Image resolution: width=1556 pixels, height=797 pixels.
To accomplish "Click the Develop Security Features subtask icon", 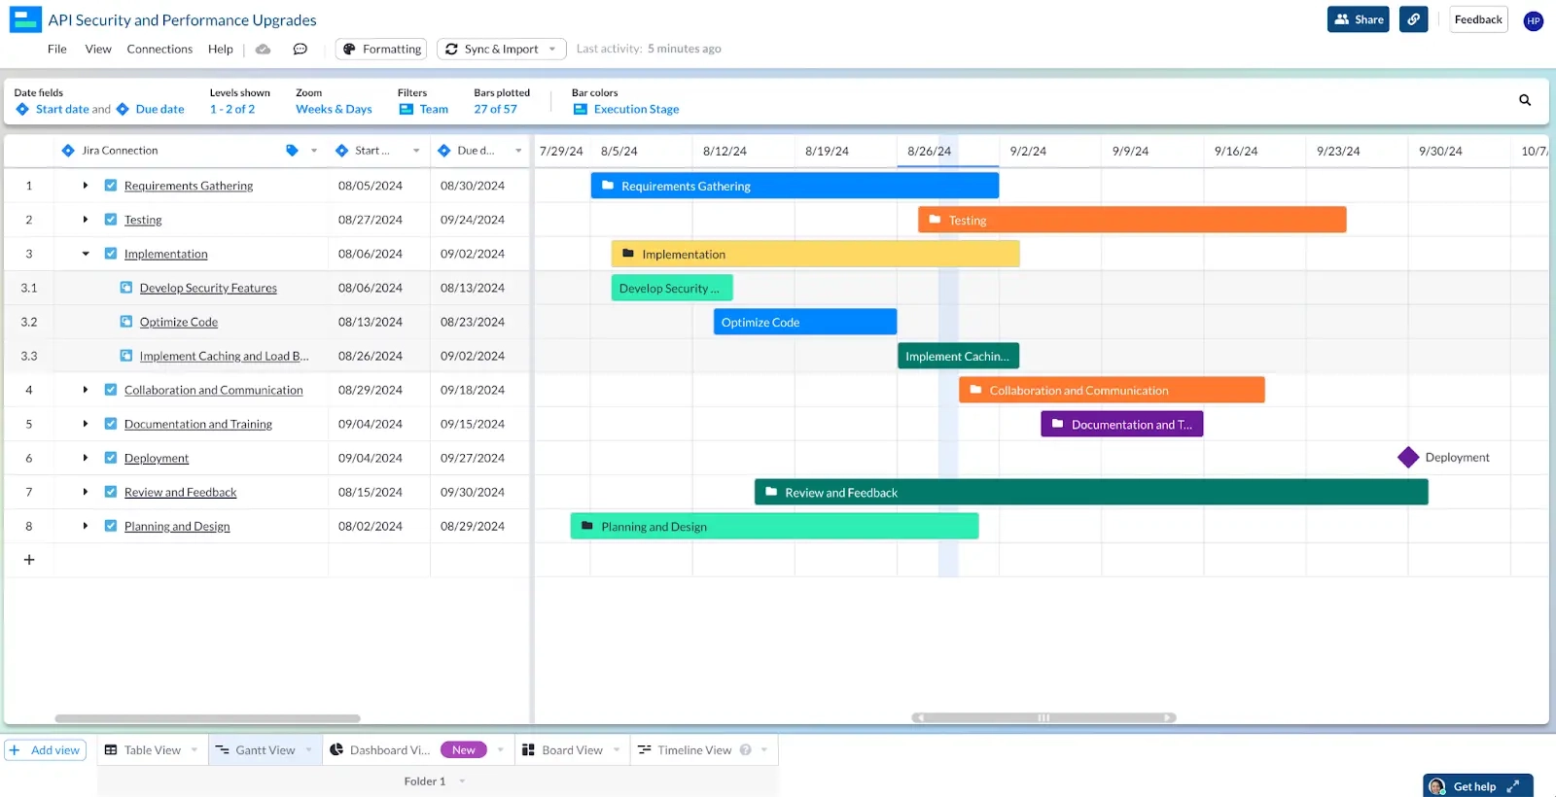I will tap(126, 288).
